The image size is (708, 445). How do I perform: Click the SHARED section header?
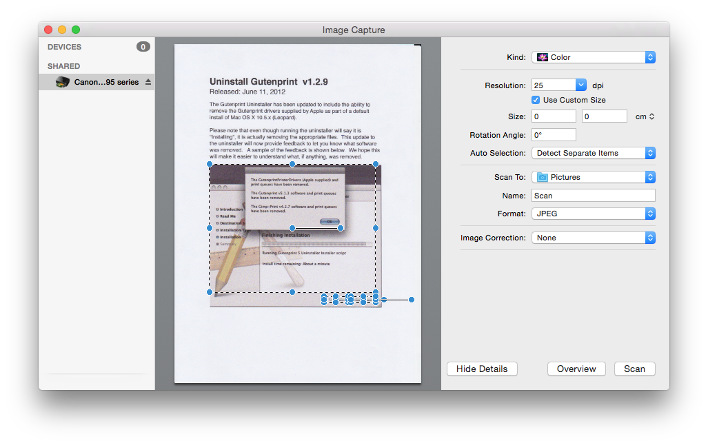[63, 66]
